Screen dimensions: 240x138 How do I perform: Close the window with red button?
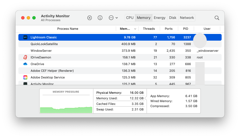pyautogui.click(x=23, y=18)
